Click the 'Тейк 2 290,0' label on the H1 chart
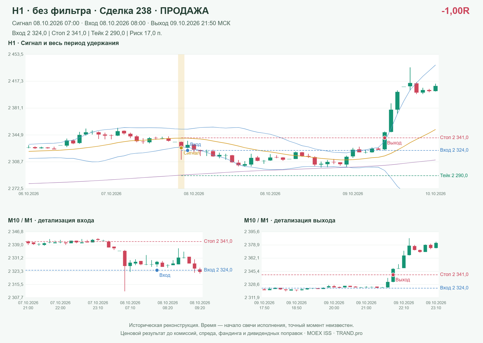483x343 pixels. (454, 176)
